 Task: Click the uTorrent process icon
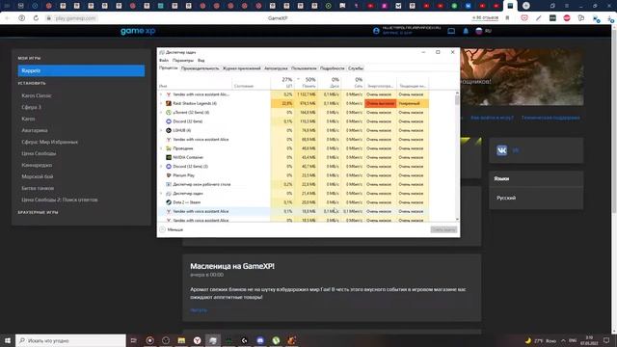(x=169, y=113)
